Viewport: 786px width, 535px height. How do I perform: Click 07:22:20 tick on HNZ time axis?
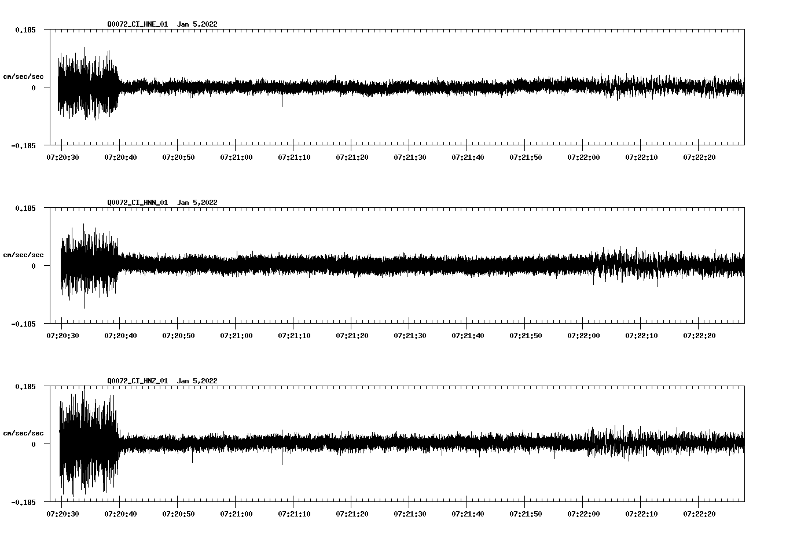click(x=699, y=514)
